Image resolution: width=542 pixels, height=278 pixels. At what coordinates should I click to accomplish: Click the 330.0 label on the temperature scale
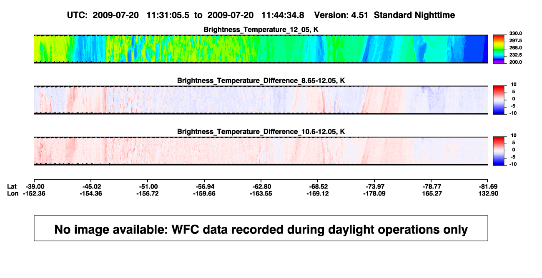tap(515, 33)
